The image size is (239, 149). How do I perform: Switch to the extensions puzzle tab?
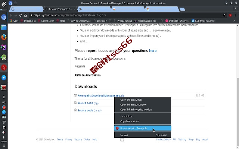pyautogui.click(x=94, y=9)
